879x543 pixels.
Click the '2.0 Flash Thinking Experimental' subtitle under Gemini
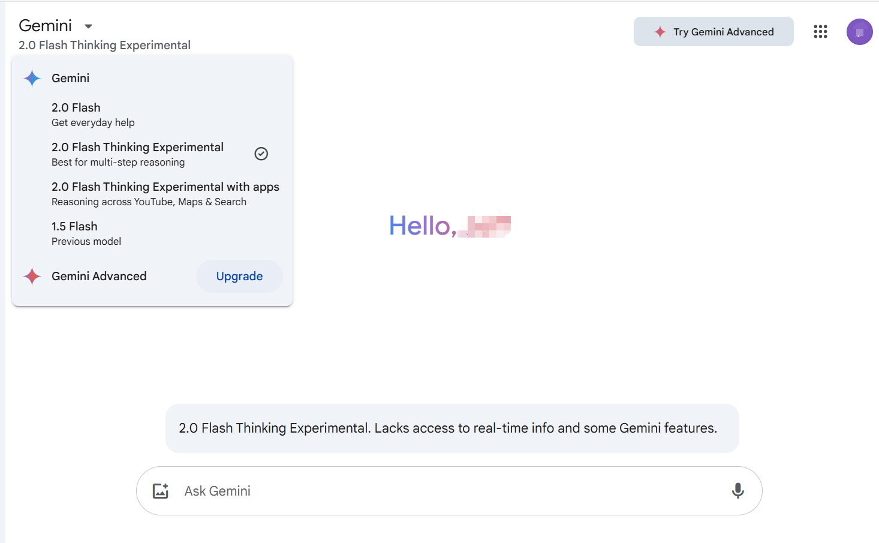(104, 45)
